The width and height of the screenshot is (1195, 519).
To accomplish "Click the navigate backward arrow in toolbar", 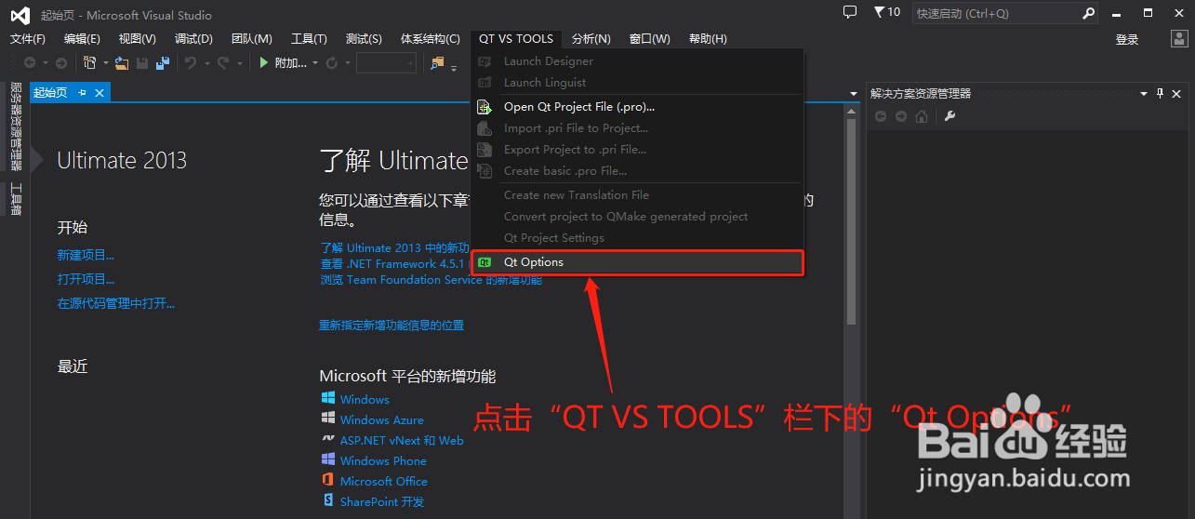I will pyautogui.click(x=30, y=63).
